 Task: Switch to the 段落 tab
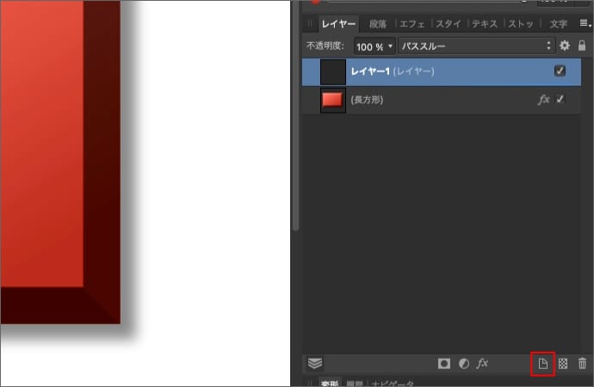[378, 23]
